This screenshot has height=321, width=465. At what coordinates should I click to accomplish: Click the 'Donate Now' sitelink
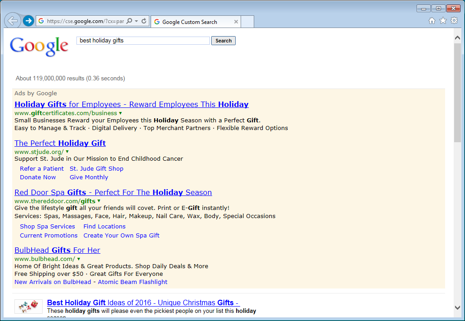[x=38, y=177]
